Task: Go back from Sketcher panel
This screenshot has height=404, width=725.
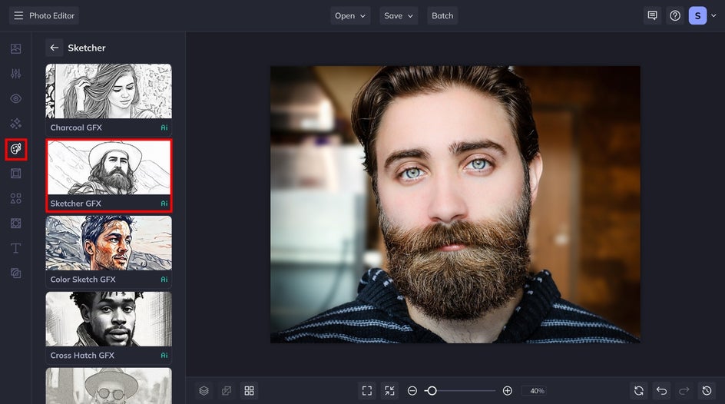Action: point(54,48)
